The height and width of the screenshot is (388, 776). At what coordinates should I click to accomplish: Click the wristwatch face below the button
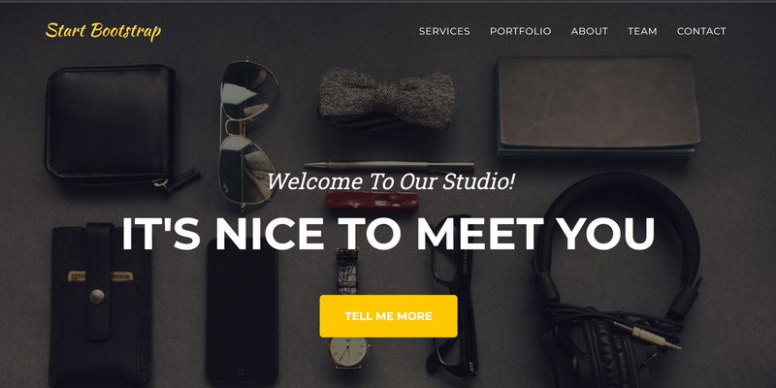pyautogui.click(x=348, y=352)
